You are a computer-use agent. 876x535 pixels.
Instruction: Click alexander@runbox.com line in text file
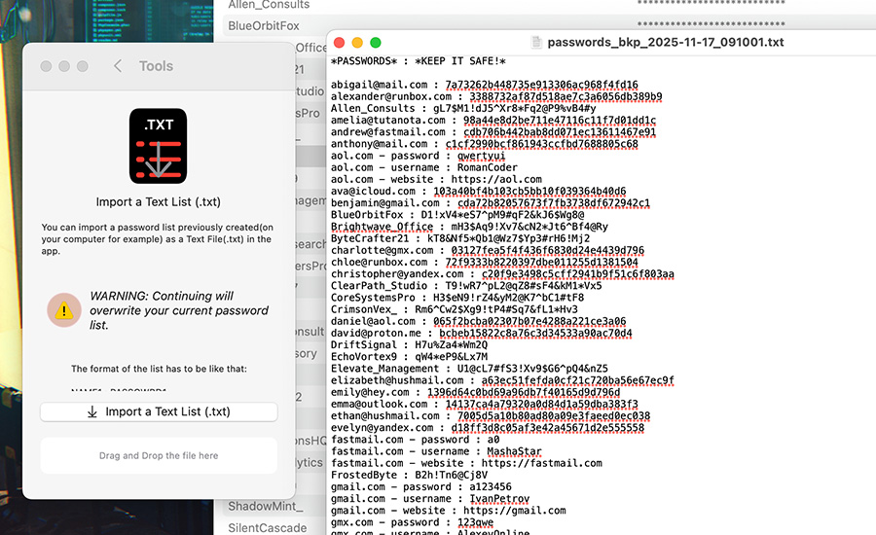pos(496,96)
